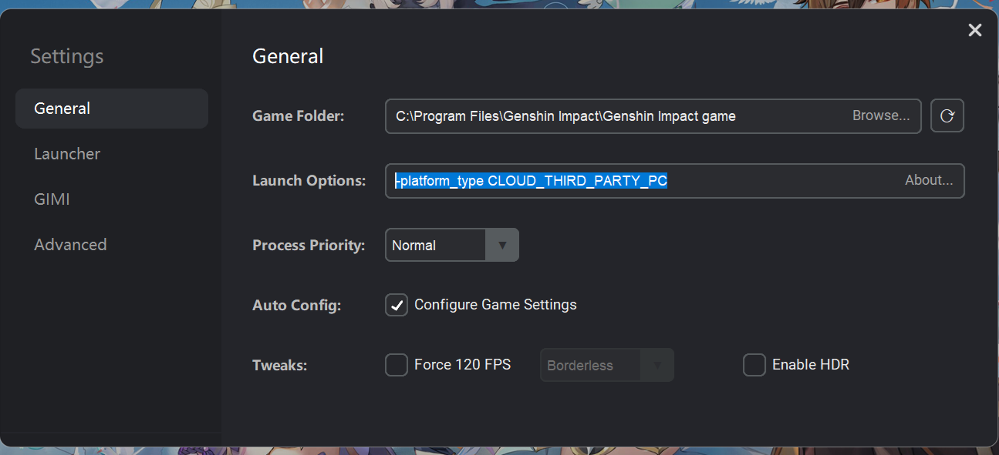The width and height of the screenshot is (999, 455).
Task: Click Browse... to choose the game folder
Action: 881,115
